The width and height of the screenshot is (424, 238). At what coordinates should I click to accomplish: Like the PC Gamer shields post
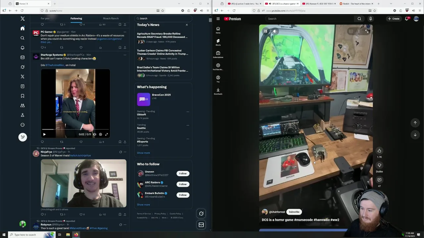81,48
